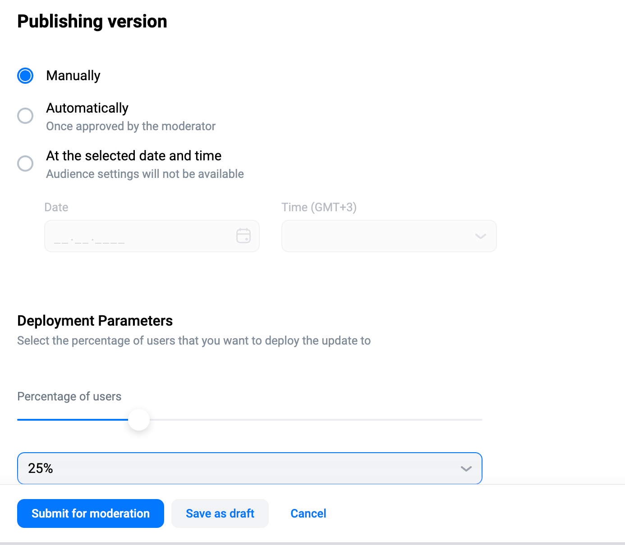Click the Percentage of users slider handle
625x545 pixels.
coord(139,420)
